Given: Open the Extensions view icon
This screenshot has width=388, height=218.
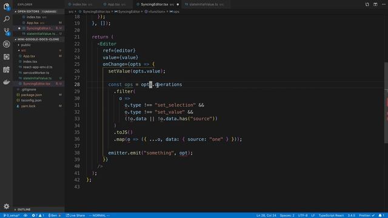Looking at the screenshot, I should 7,56.
